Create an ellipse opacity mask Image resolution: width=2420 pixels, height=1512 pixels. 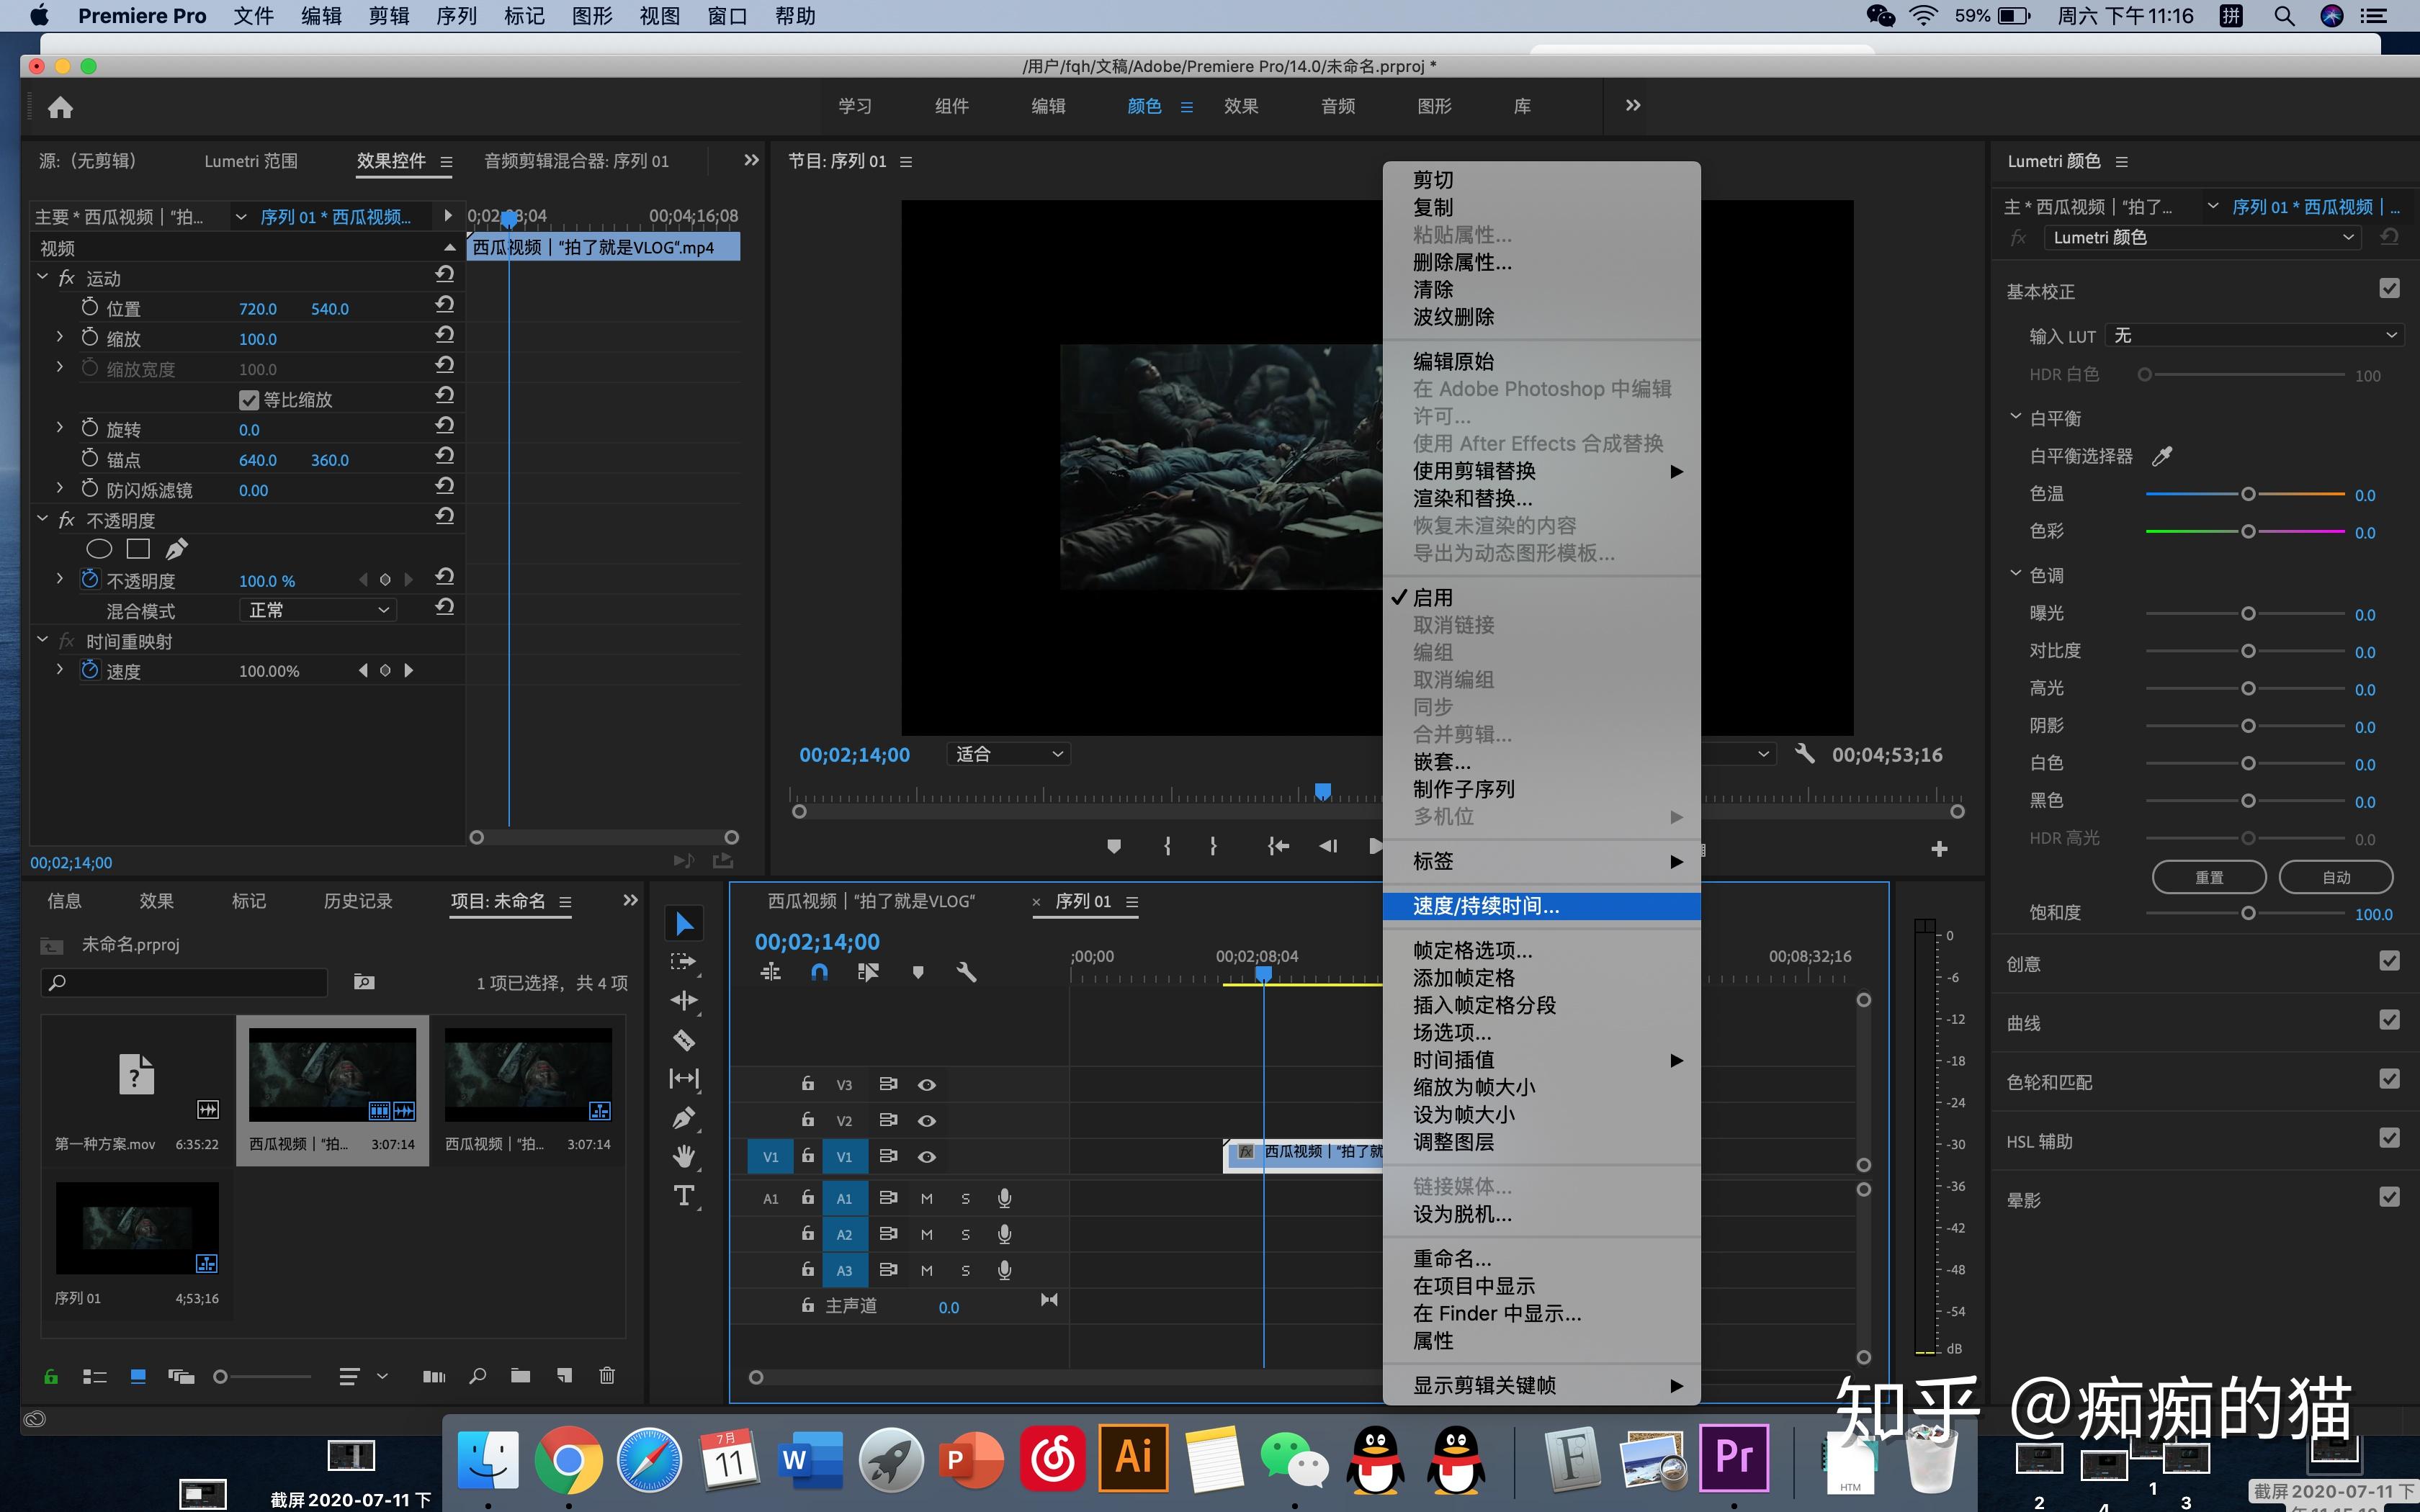point(99,549)
